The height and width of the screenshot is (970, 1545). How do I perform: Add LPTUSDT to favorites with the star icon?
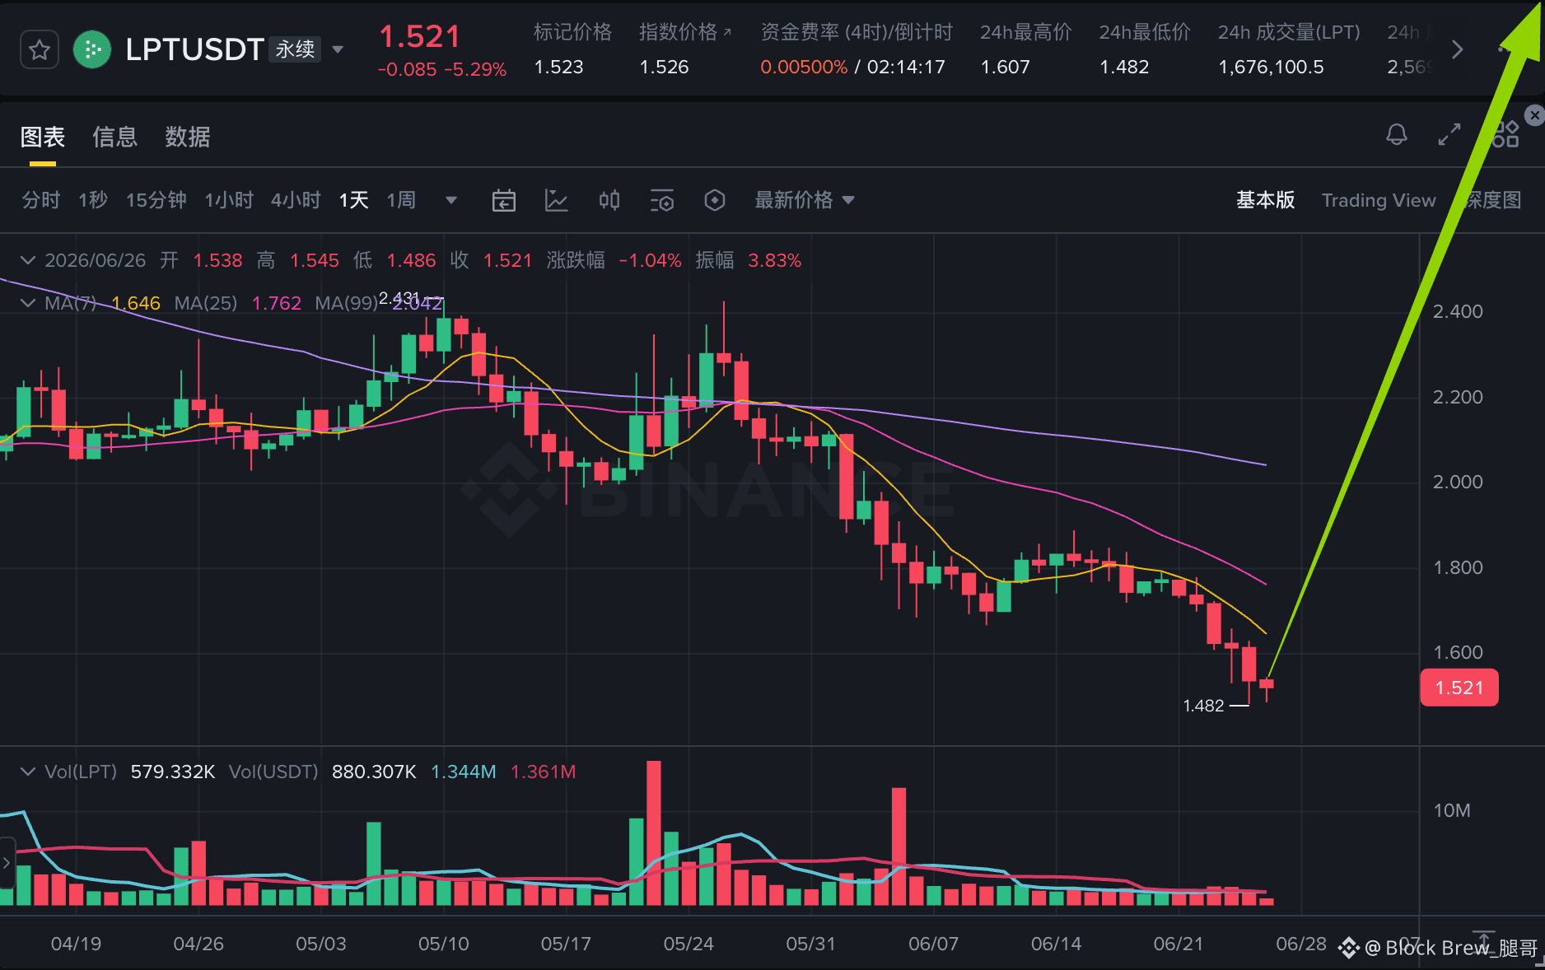[x=39, y=50]
